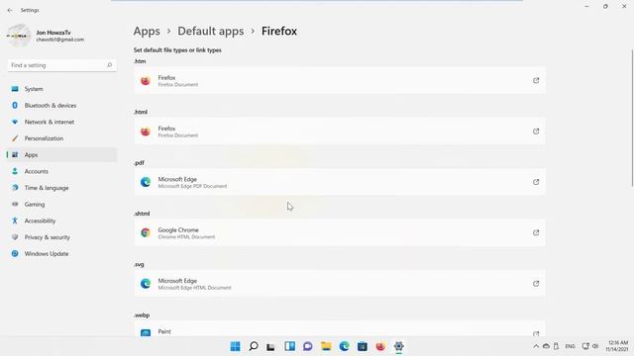Click Google Chrome icon in .shtml row
Image resolution: width=634 pixels, height=356 pixels.
tap(146, 233)
